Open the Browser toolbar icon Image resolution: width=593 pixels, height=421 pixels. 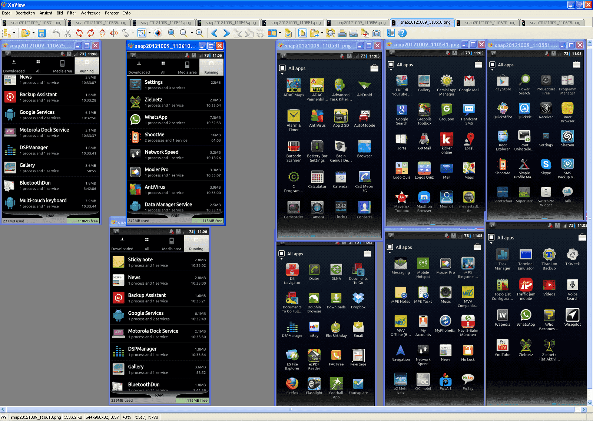coord(7,33)
